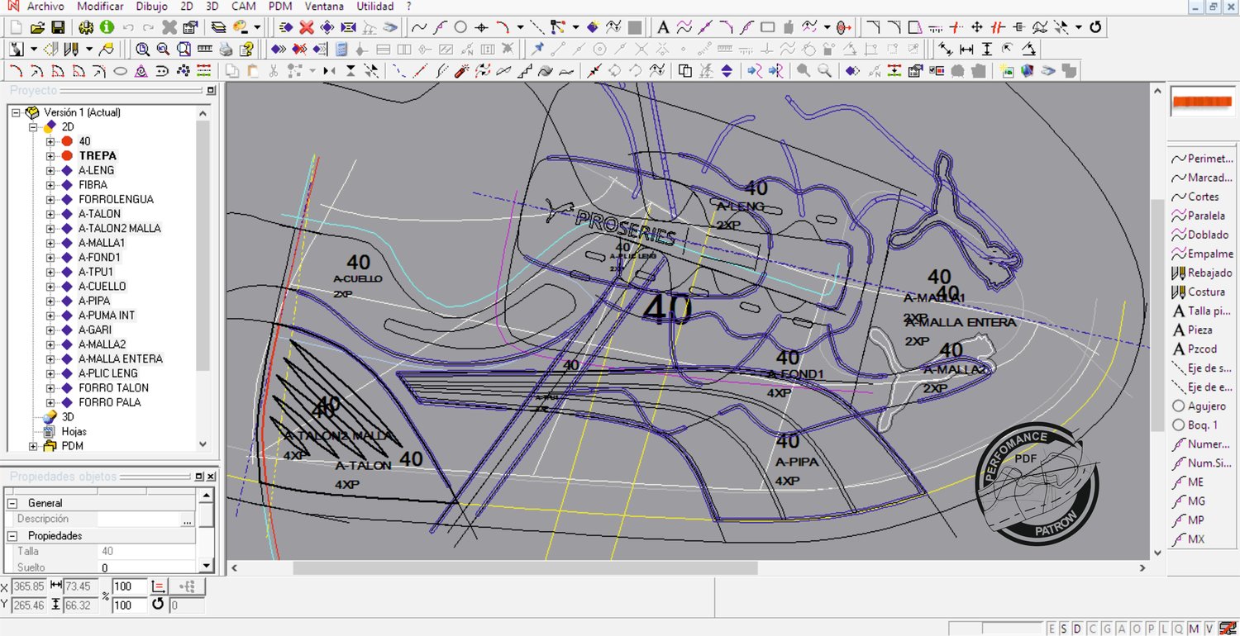Select FORRO TALON in the project tree

(113, 388)
